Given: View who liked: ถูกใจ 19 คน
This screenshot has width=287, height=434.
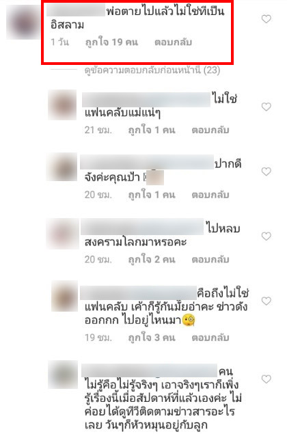Looking at the screenshot, I should click(x=111, y=42).
